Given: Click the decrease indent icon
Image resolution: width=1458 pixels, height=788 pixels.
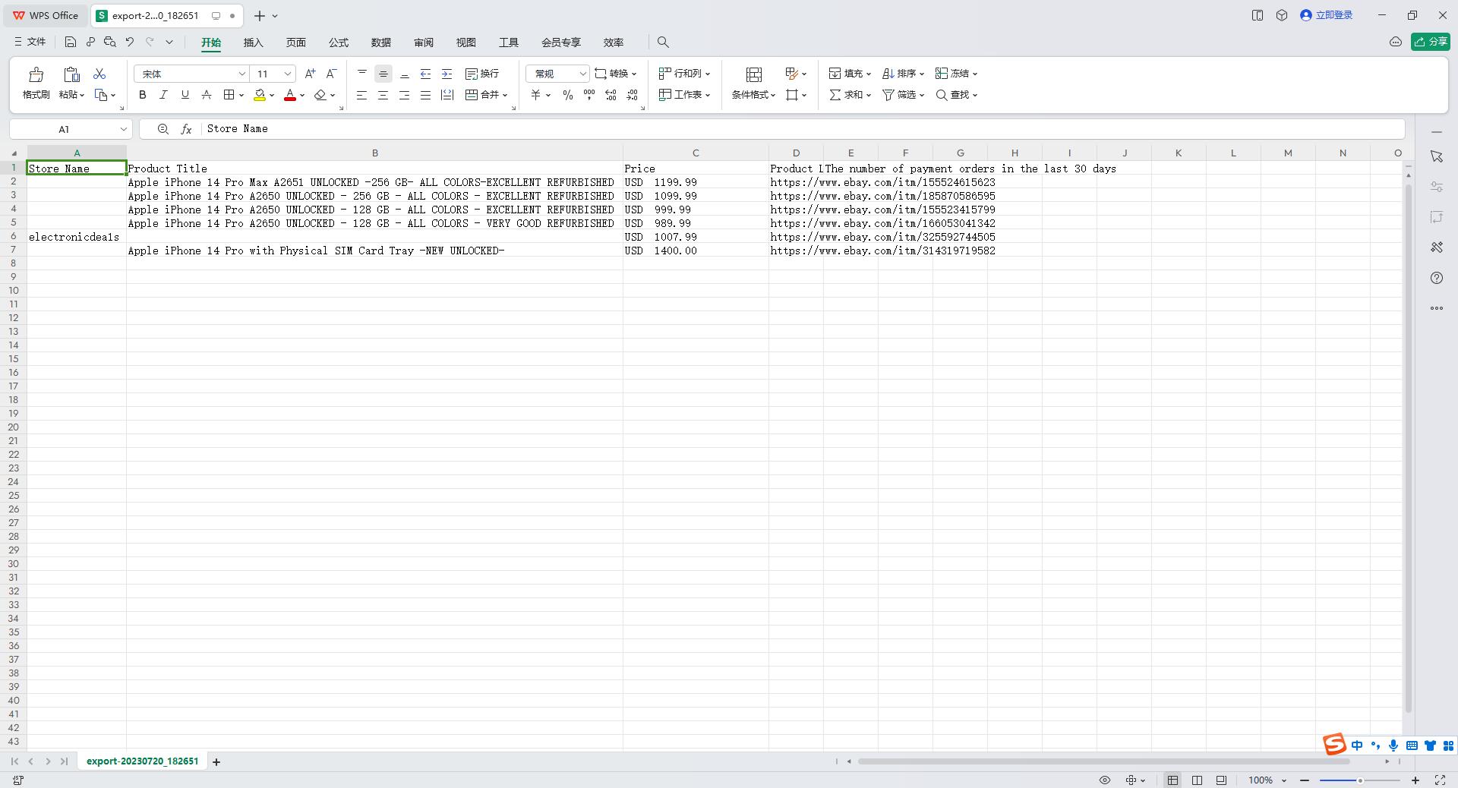Looking at the screenshot, I should click(x=426, y=74).
